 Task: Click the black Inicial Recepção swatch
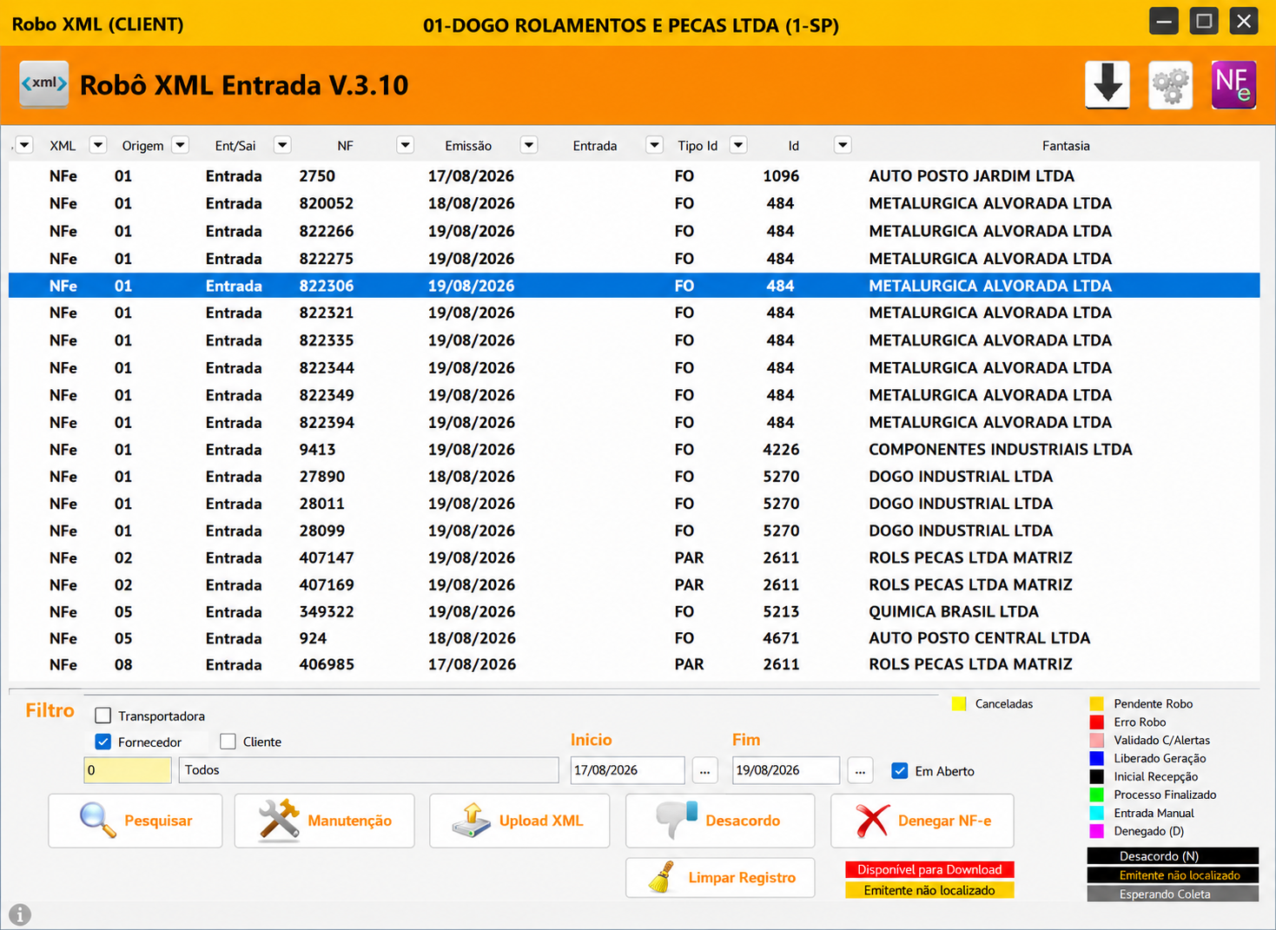pyautogui.click(x=1097, y=776)
